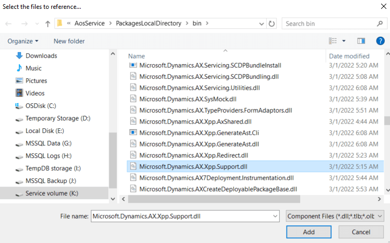The height and width of the screenshot is (243, 390).
Task: Go up one folder level
Action: pyautogui.click(x=48, y=24)
